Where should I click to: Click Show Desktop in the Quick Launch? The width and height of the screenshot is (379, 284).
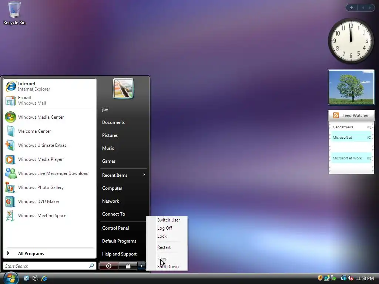point(26,278)
